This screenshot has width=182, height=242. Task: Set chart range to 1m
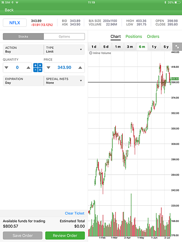(118, 47)
